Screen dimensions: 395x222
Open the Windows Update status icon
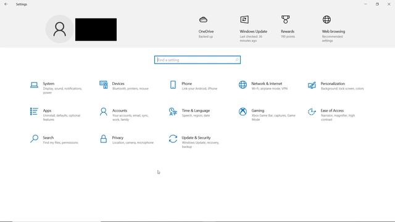(244, 19)
